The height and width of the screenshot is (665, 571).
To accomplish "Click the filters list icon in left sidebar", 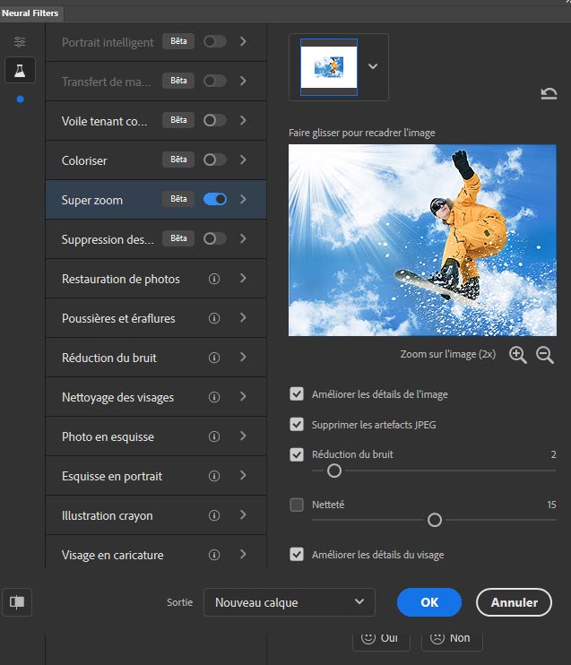I will 20,42.
